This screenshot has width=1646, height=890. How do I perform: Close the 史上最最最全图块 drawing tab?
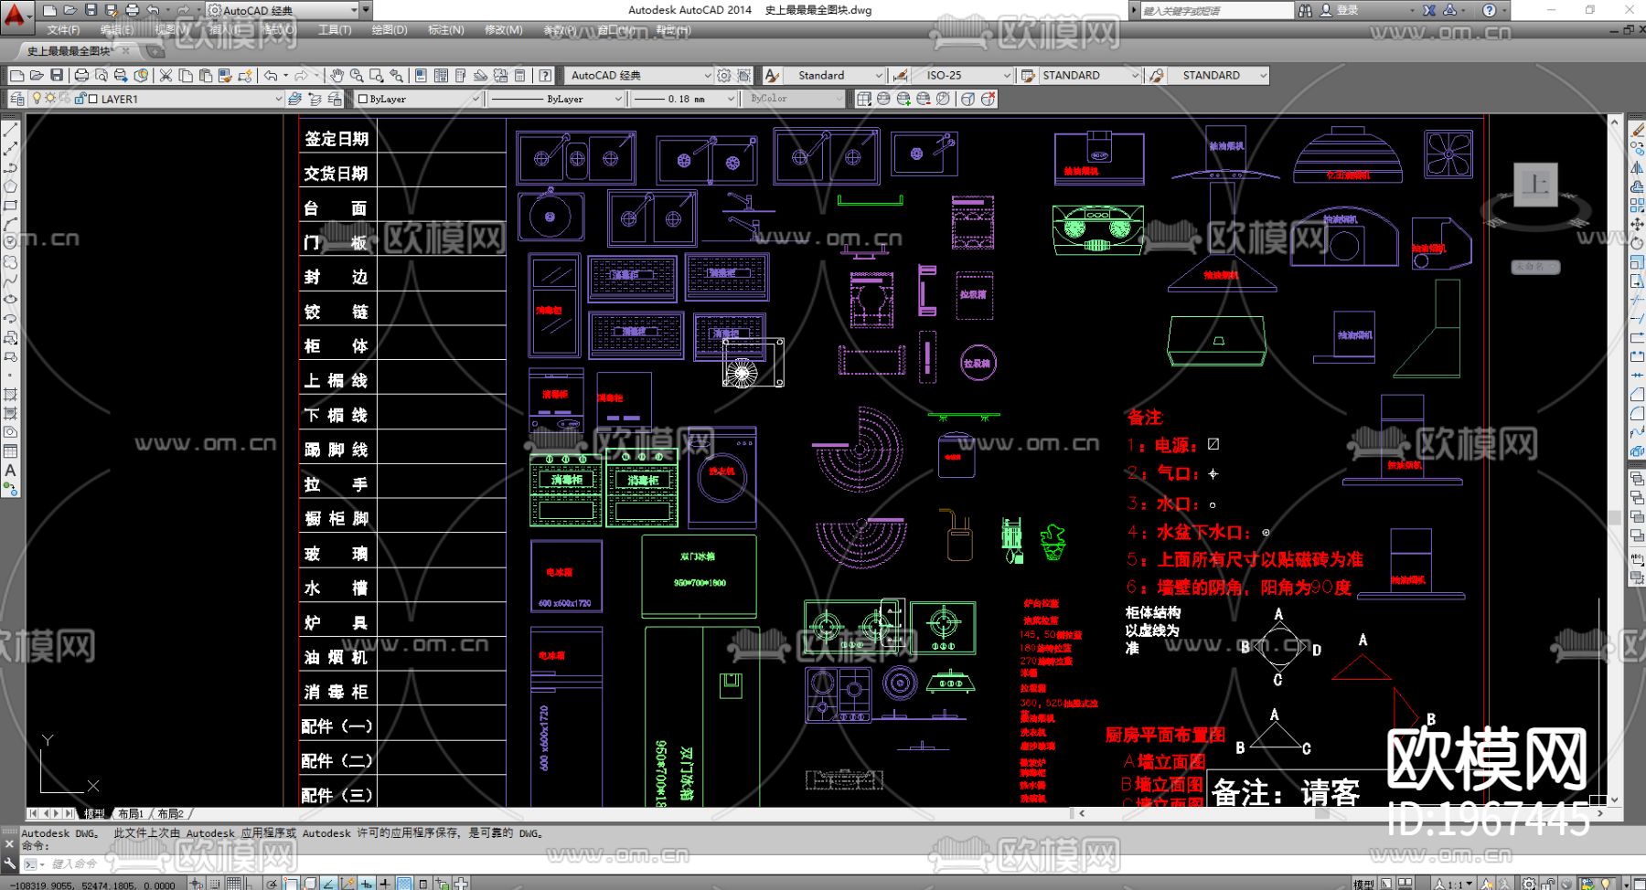(126, 51)
